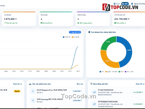Screen dimensions: 145x109
Task: Click the pie chart icon beside Lợi nhuận theo nhóm
Action: [x=89, y=32]
